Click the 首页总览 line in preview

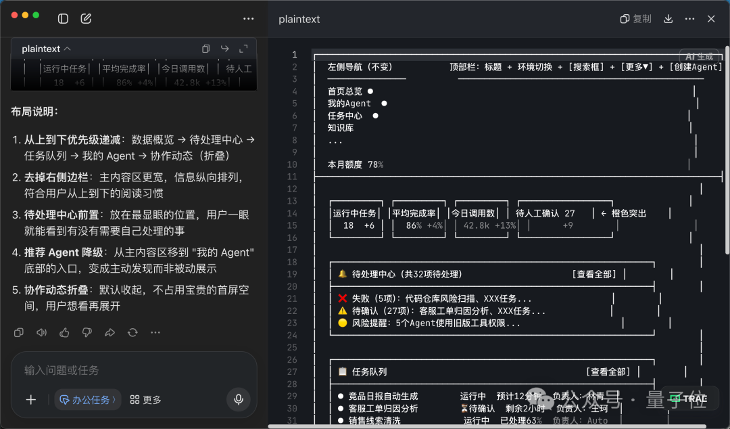[x=345, y=91]
